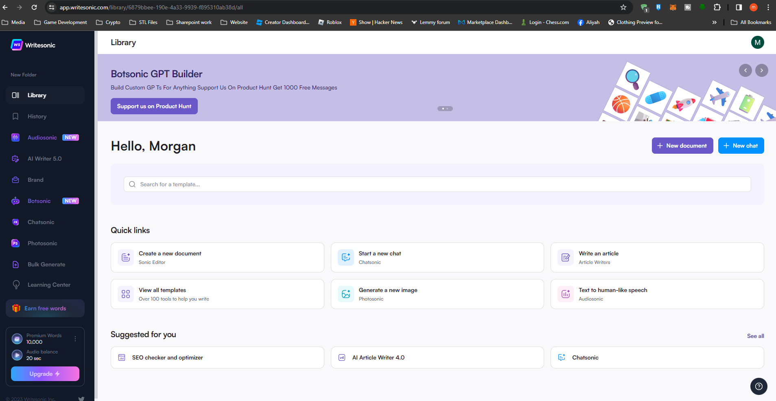Open Premium Words three-dot menu
Screen dimensions: 776x401
[x=75, y=339]
